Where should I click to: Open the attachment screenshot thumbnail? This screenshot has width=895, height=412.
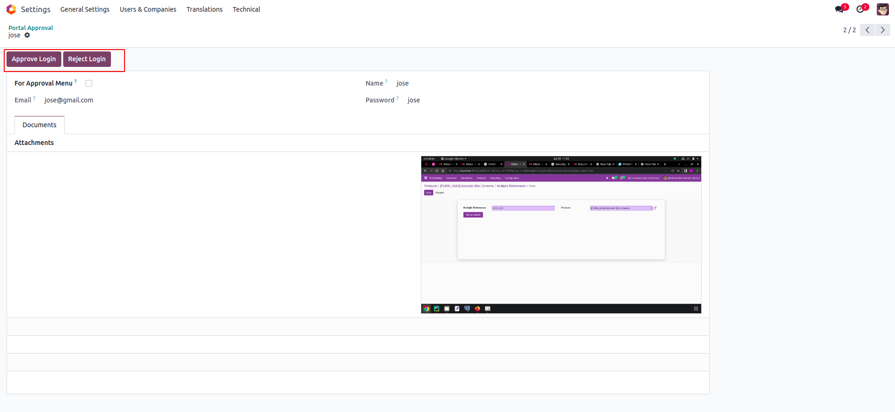561,235
